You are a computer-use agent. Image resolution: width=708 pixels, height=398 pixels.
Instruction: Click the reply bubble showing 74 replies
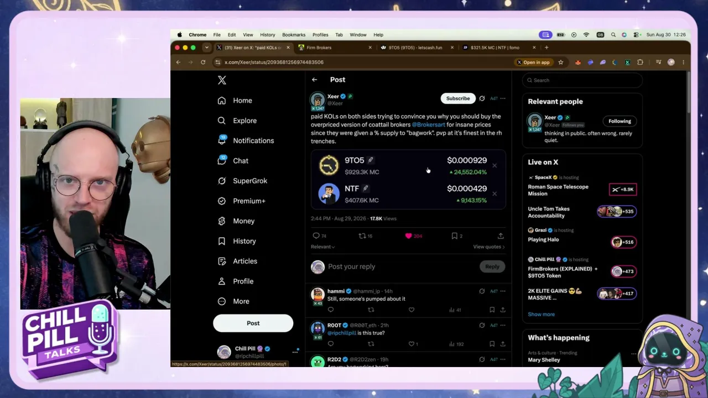(x=320, y=236)
